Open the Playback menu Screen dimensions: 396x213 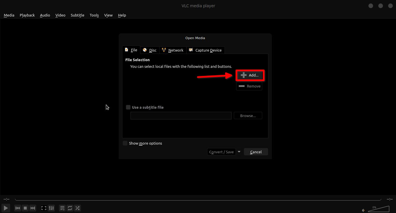coord(27,15)
